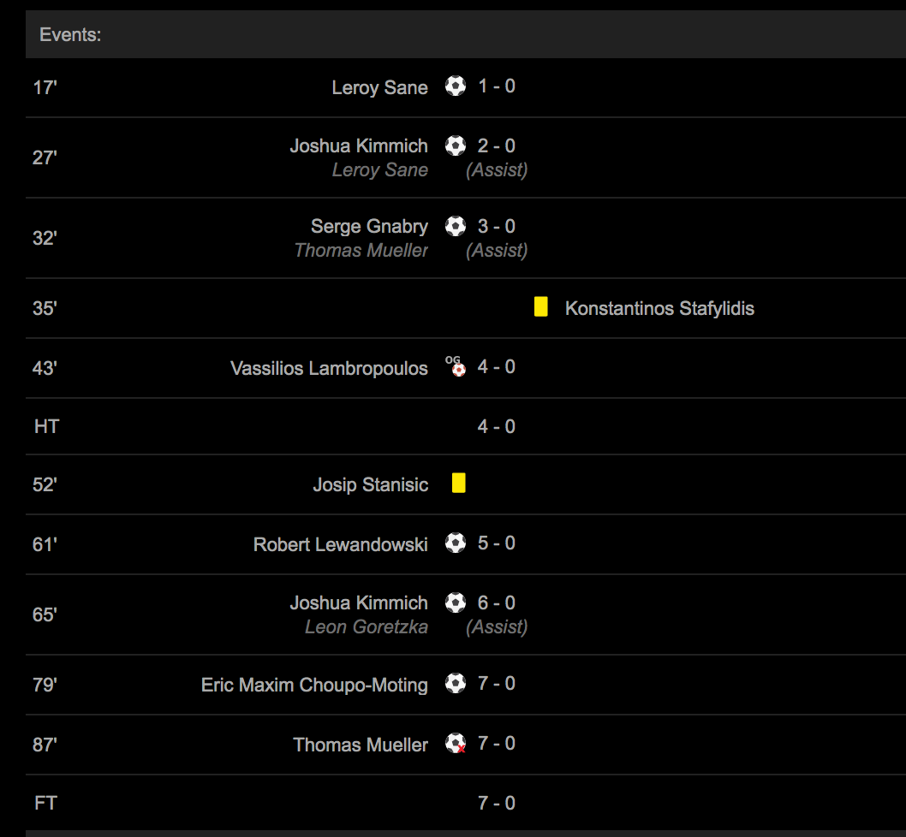Click Thomas Mueller assist name at 32'
Image resolution: width=906 pixels, height=837 pixels.
[x=361, y=251]
